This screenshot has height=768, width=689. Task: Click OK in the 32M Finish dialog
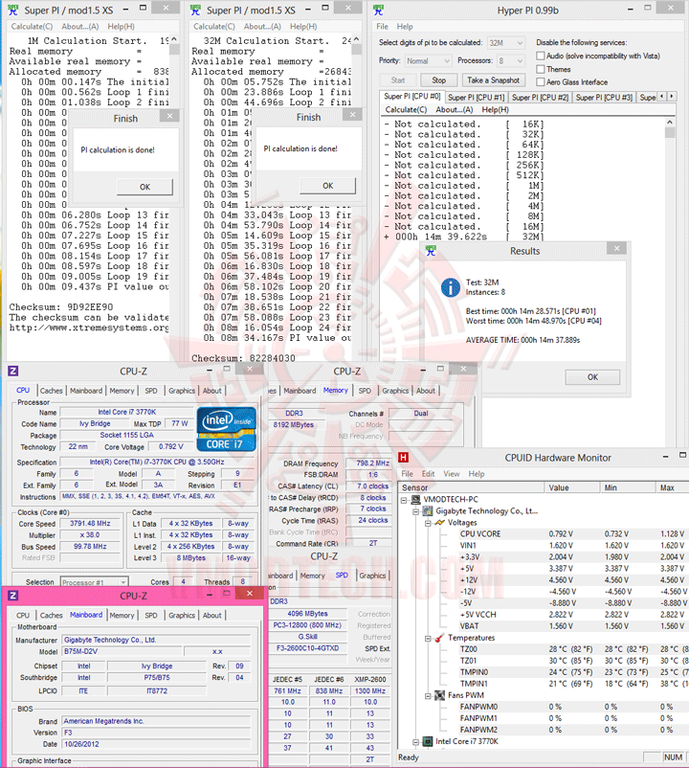(328, 186)
